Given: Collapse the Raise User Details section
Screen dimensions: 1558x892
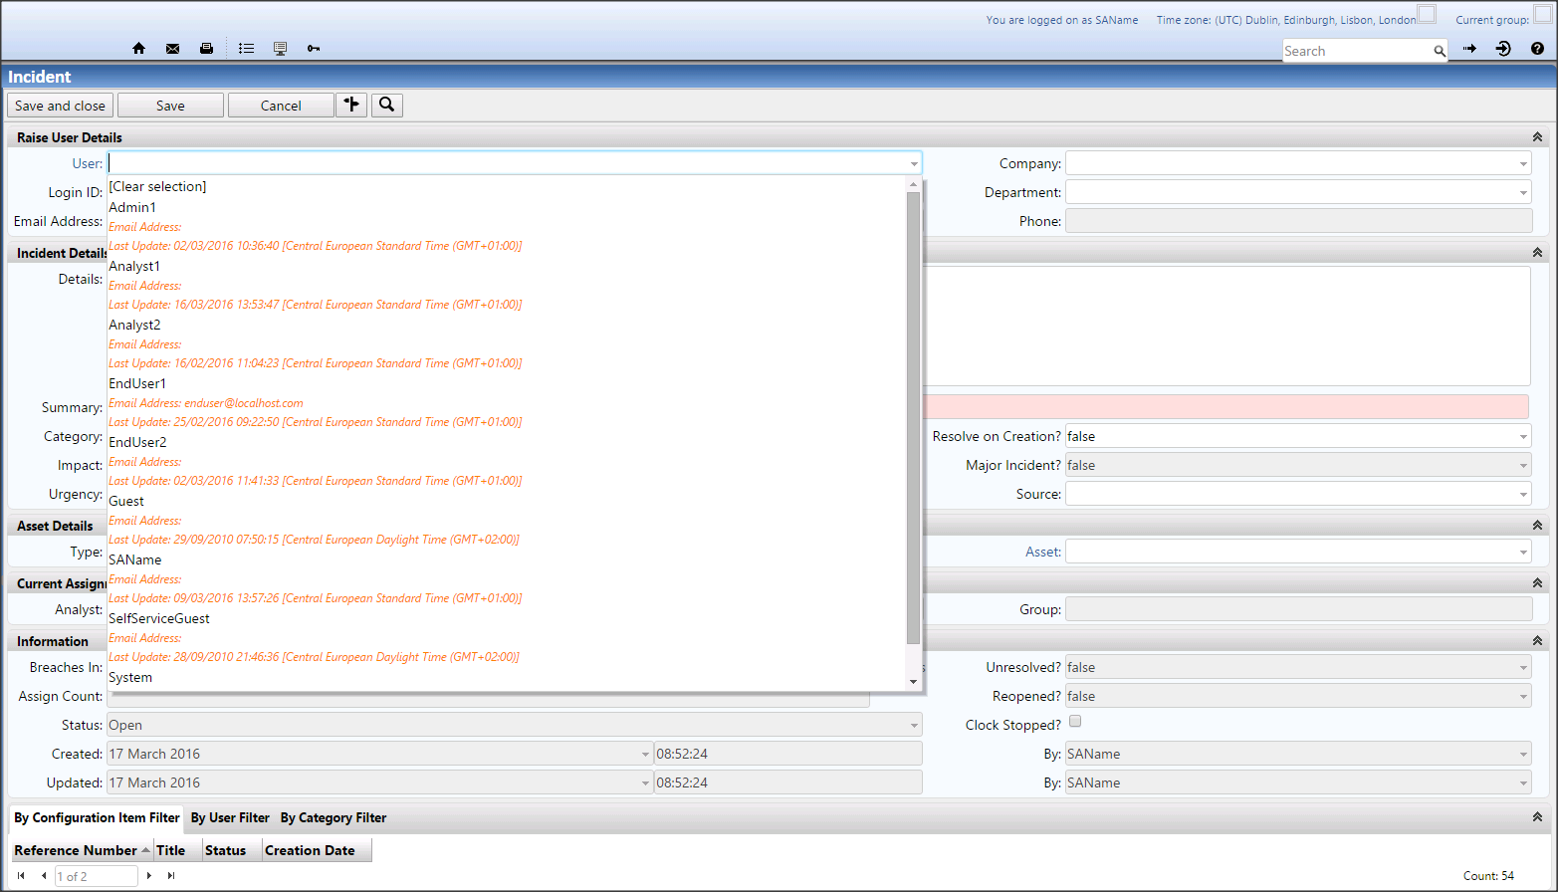Looking at the screenshot, I should click(x=1537, y=137).
